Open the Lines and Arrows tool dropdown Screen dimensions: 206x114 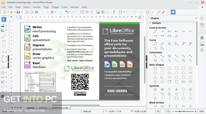(x=6, y=52)
